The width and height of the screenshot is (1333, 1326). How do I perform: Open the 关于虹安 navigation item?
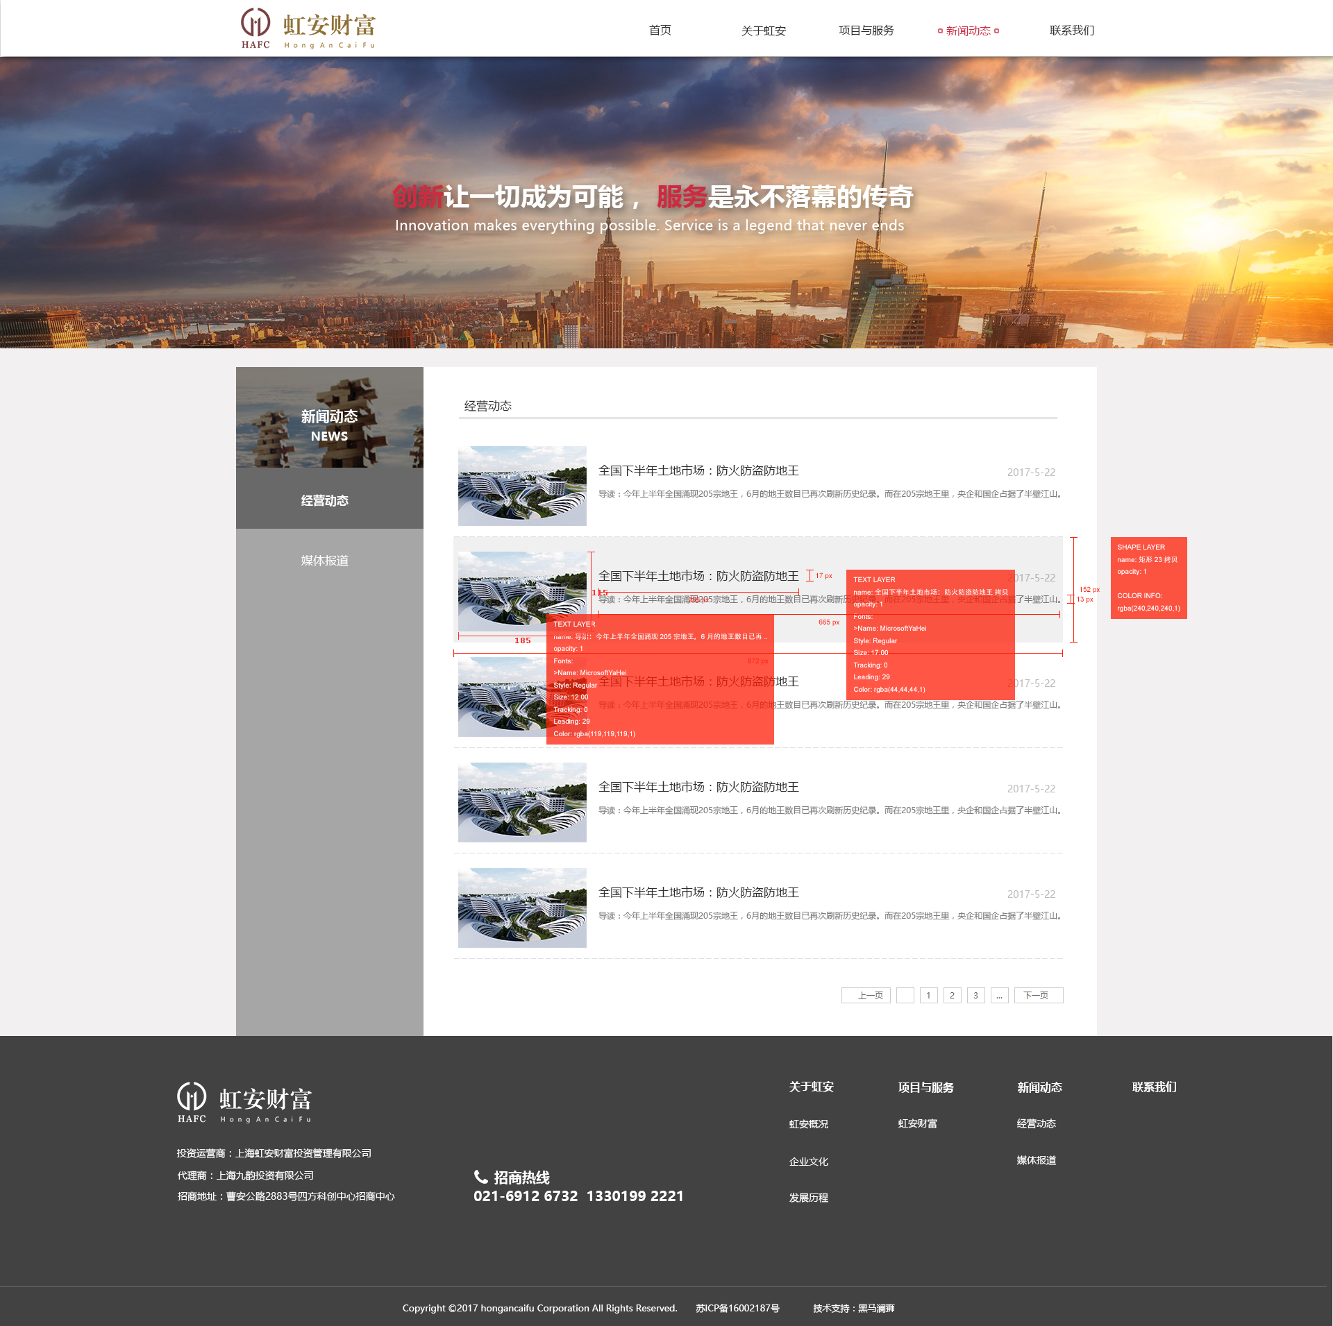point(763,31)
